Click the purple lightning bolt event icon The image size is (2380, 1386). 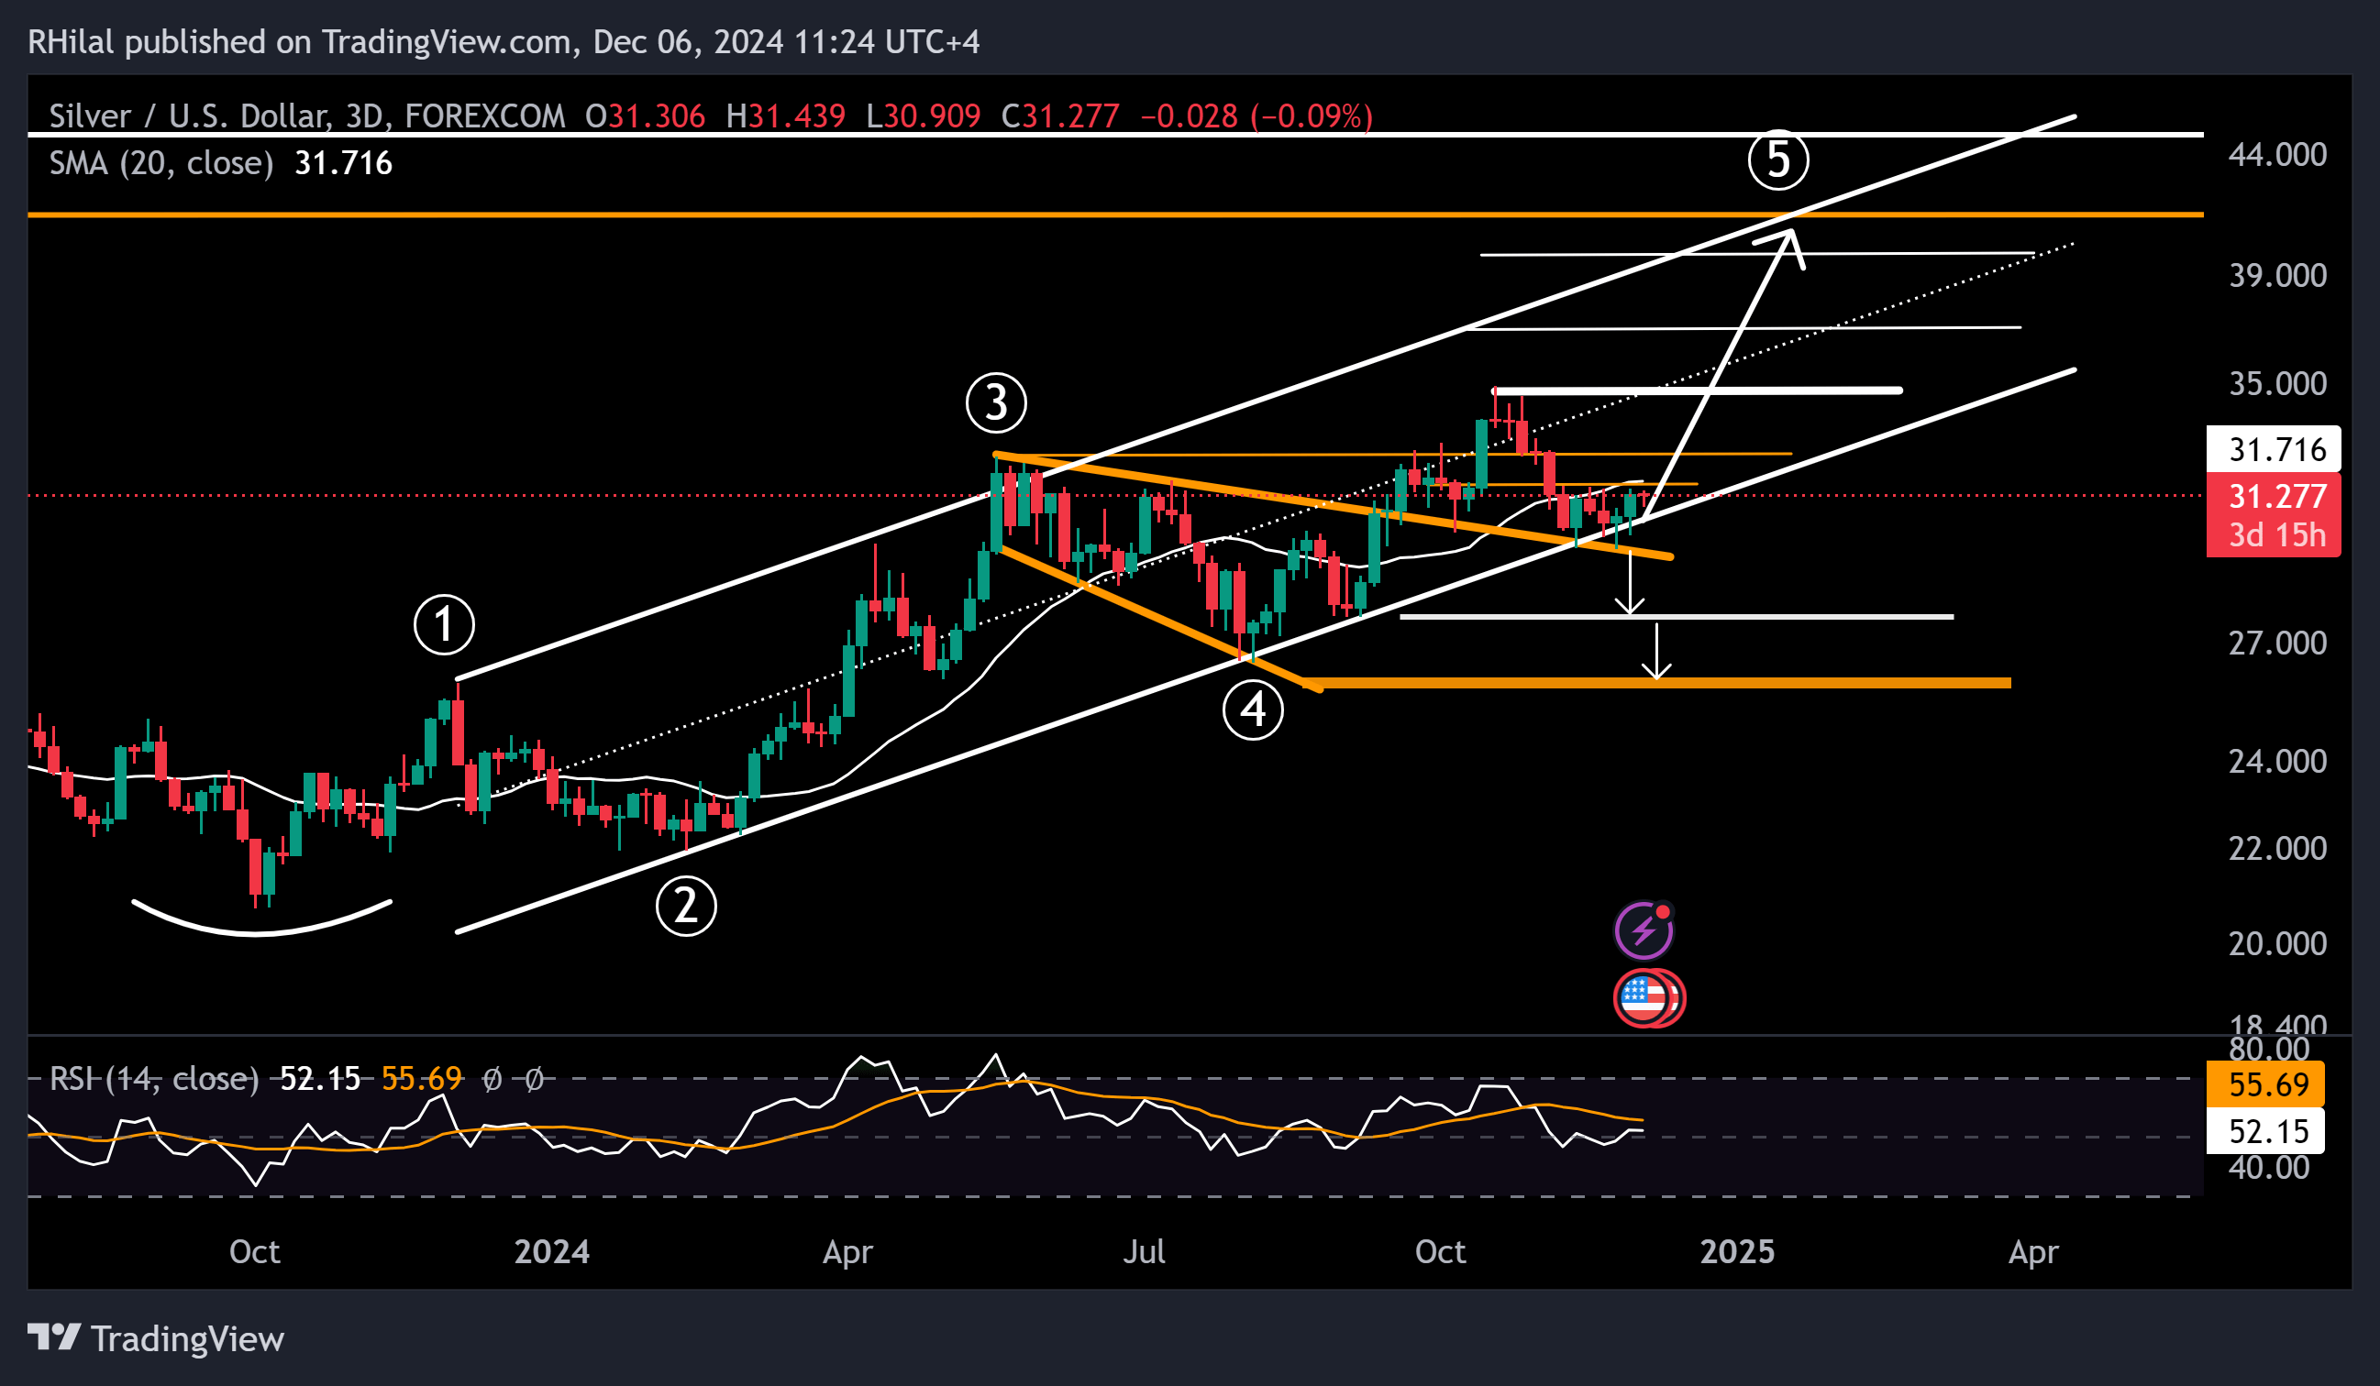click(x=1644, y=930)
